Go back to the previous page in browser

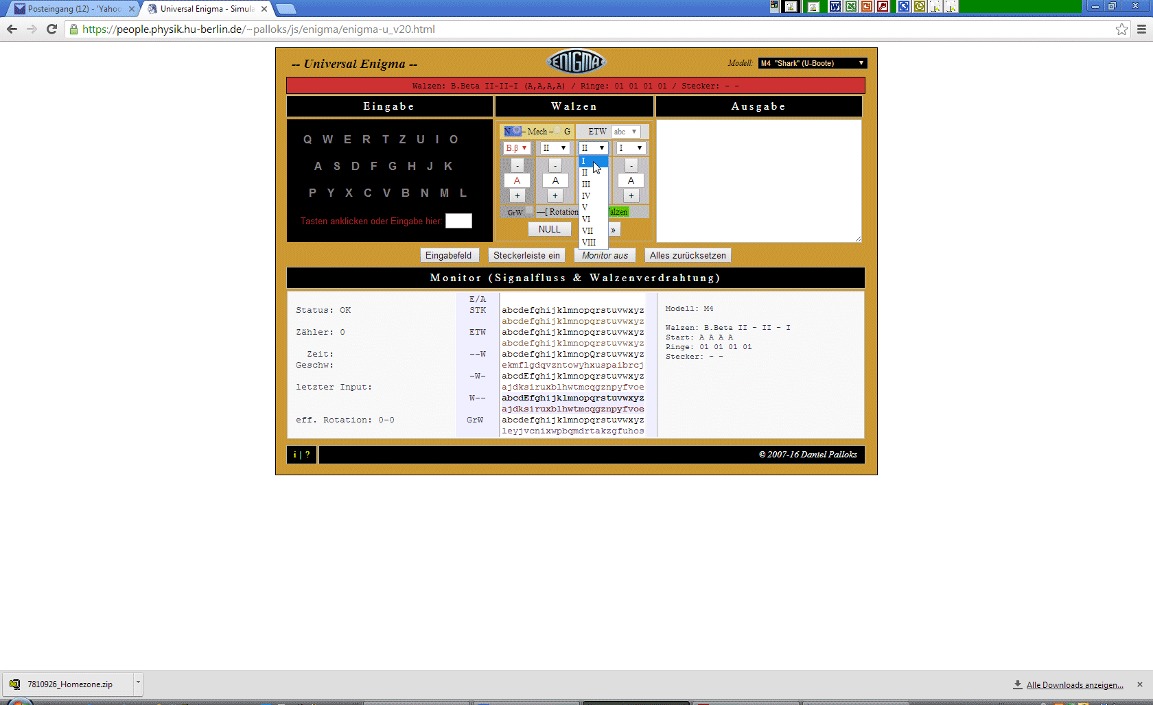coord(12,29)
